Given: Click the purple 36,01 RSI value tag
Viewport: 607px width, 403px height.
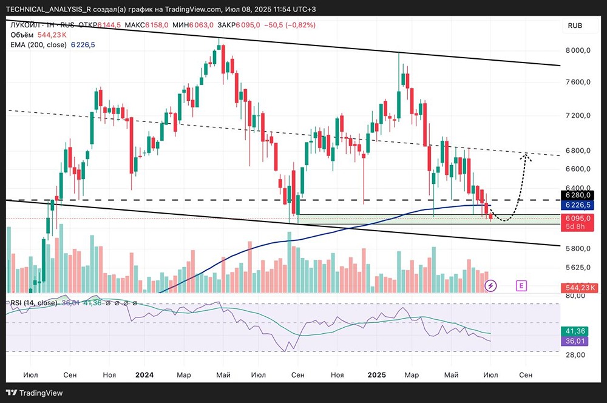Looking at the screenshot, I should (x=575, y=341).
